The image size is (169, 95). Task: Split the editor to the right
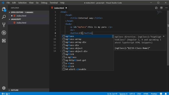pos(161,8)
